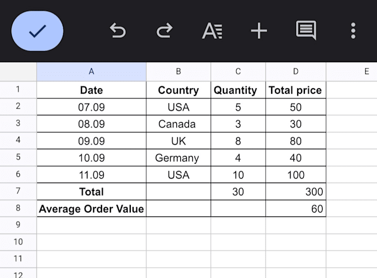Select column D header

[x=296, y=72]
